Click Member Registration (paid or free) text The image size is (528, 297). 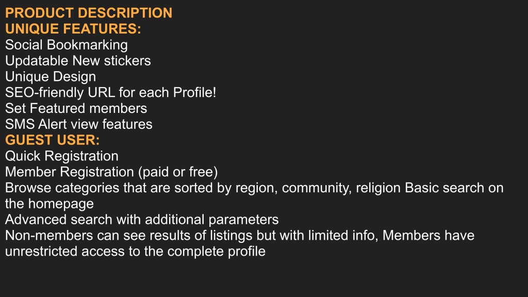click(111, 172)
